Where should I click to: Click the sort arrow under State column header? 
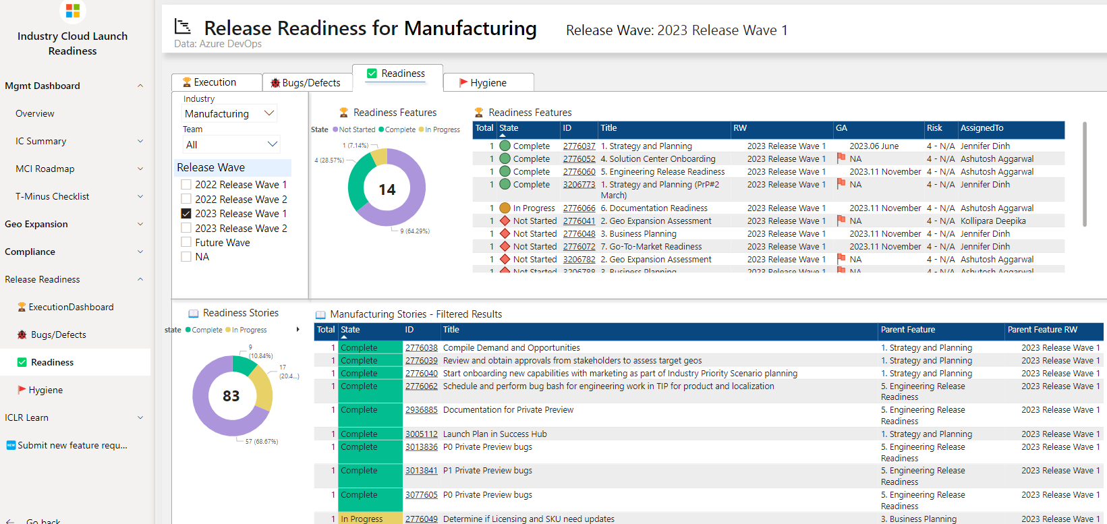(503, 136)
